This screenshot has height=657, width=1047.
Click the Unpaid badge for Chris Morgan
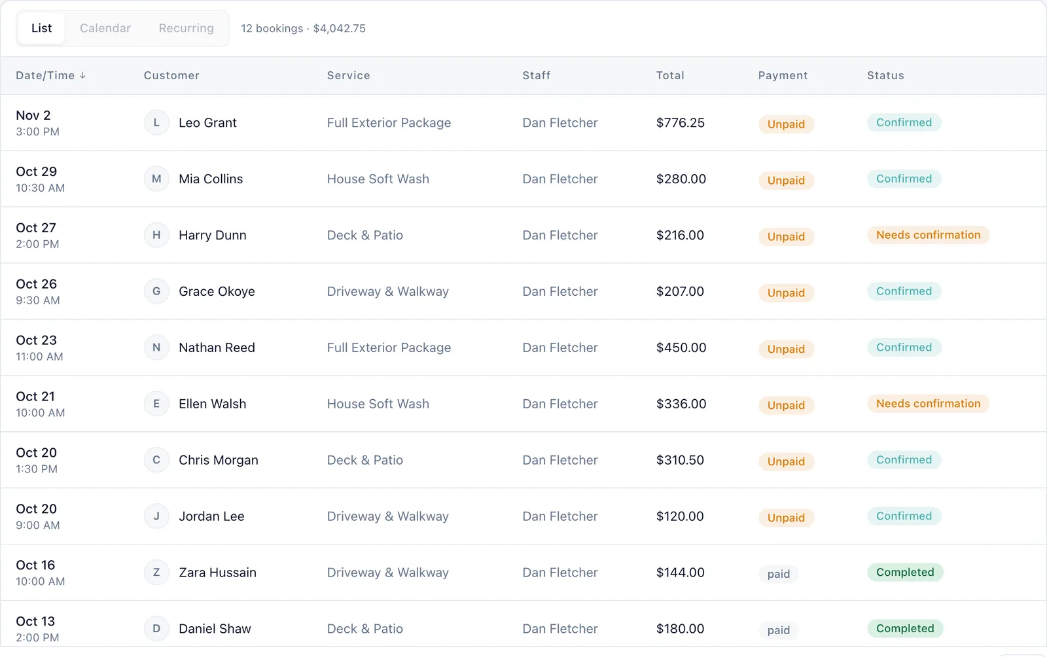[x=786, y=462]
